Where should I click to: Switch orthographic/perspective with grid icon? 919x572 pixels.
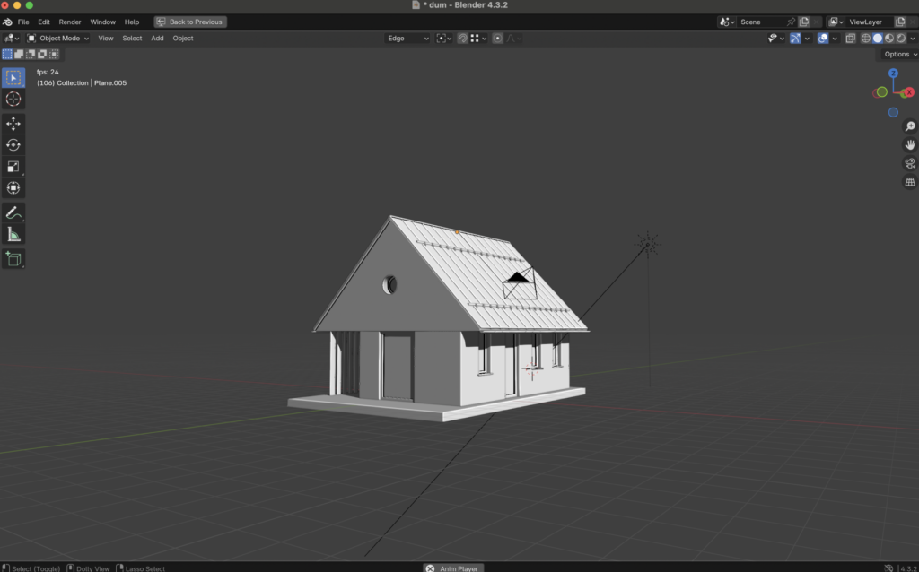coord(910,182)
